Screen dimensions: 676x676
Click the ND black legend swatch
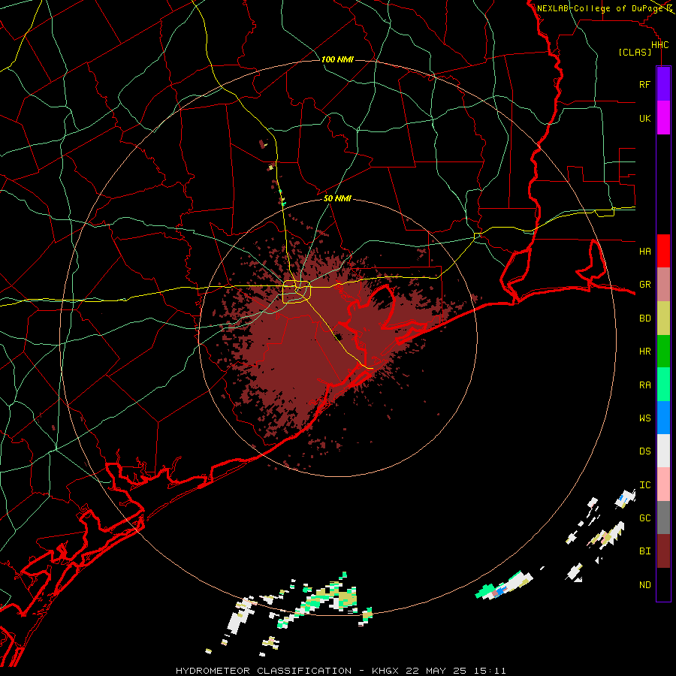pos(663,584)
